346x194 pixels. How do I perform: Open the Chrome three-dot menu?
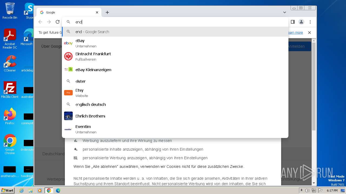pyautogui.click(x=310, y=22)
